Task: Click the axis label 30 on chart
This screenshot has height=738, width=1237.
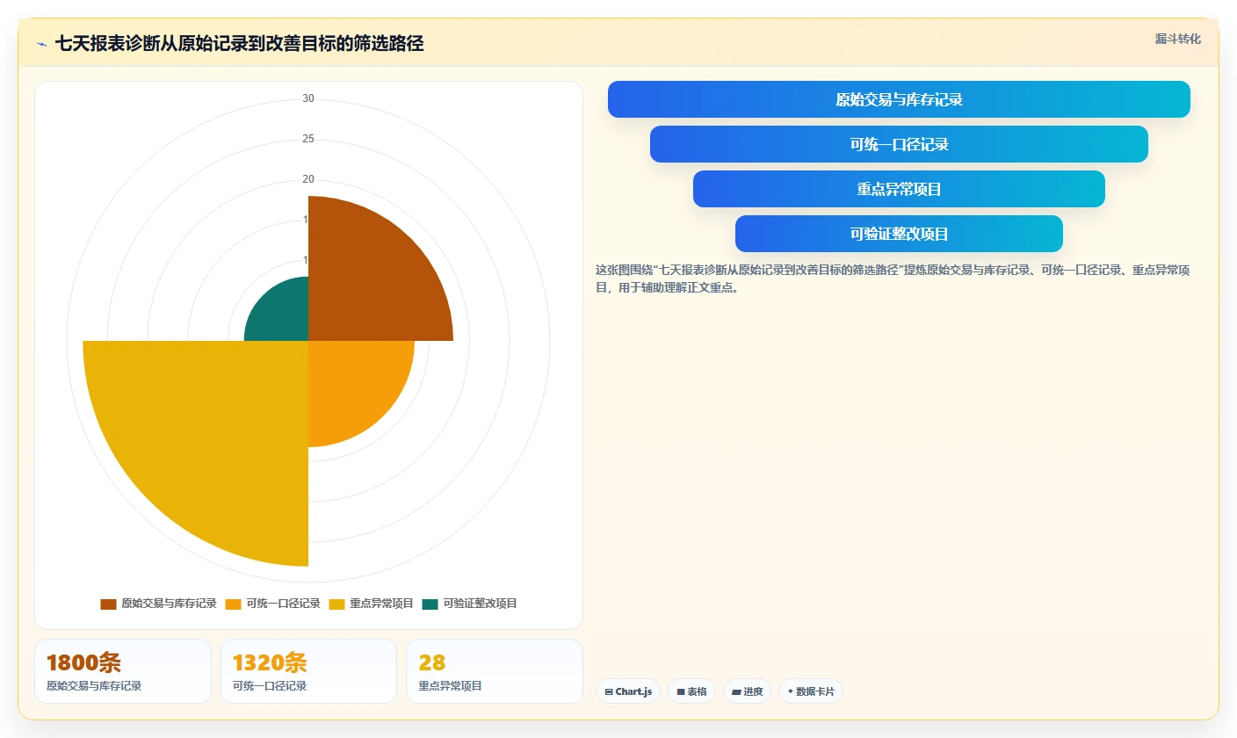Action: pyautogui.click(x=308, y=98)
